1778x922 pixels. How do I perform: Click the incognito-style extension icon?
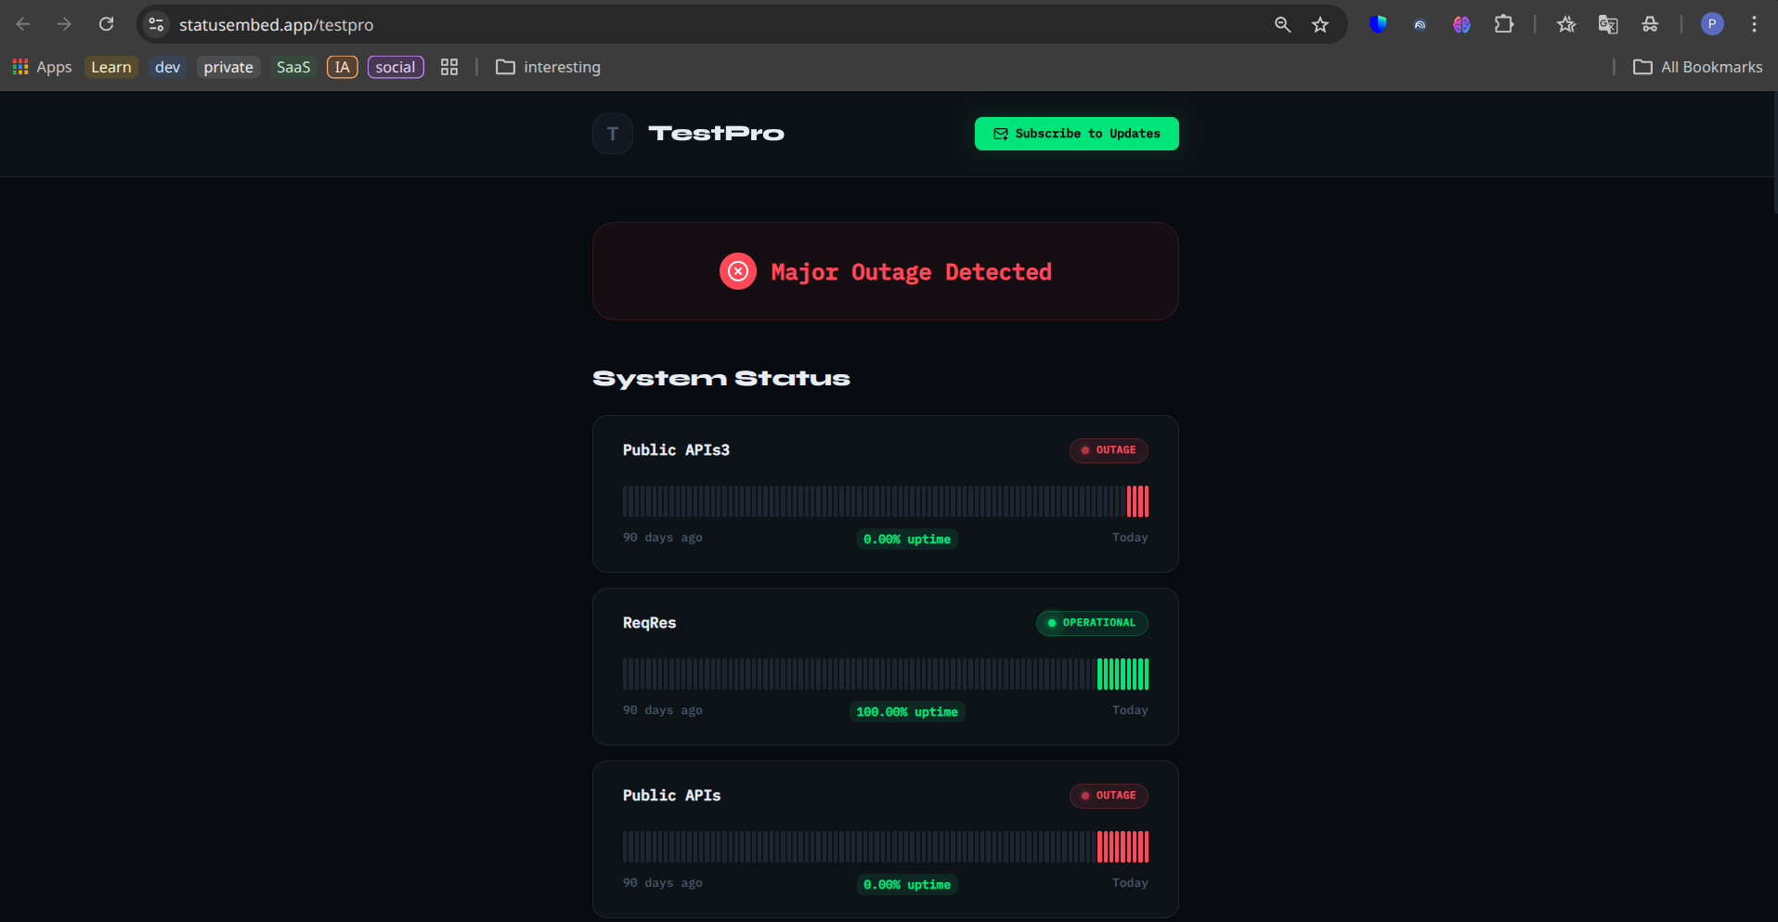point(1650,24)
